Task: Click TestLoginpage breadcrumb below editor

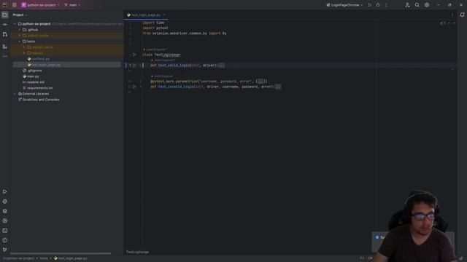Action: pyautogui.click(x=137, y=252)
